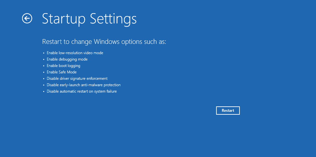This screenshot has width=316, height=157.
Task: Click the bullet before 'Enable debugging mode'
Action: pos(43,60)
